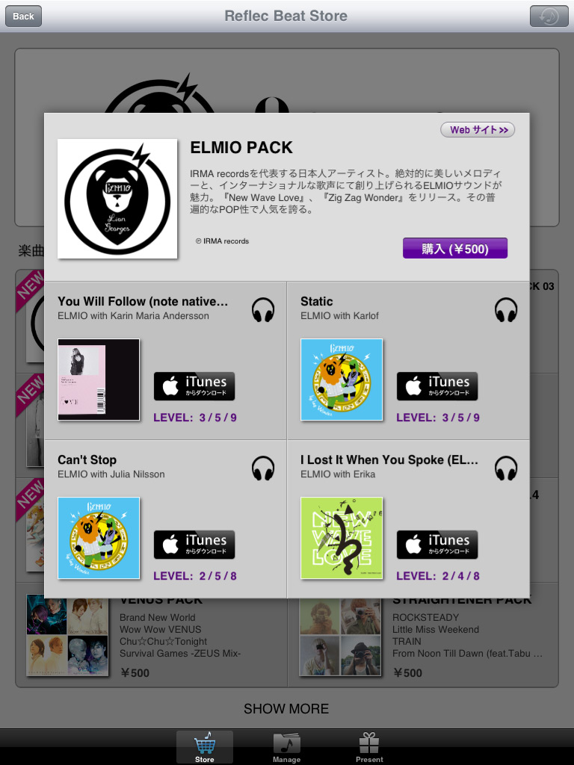The image size is (574, 765).
Task: Open iTunes badge for I Lost It When You Spoke
Action: click(x=437, y=545)
